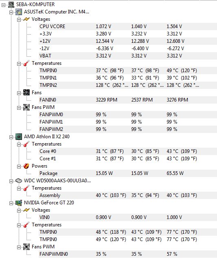Select the Package power row

[x=128, y=173]
